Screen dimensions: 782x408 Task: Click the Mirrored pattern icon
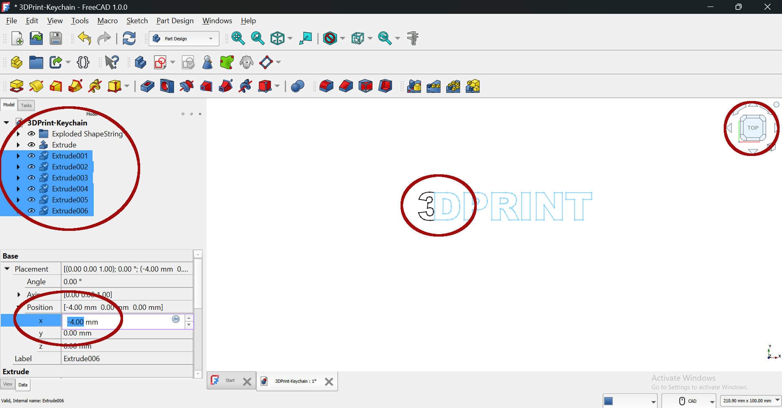point(414,86)
